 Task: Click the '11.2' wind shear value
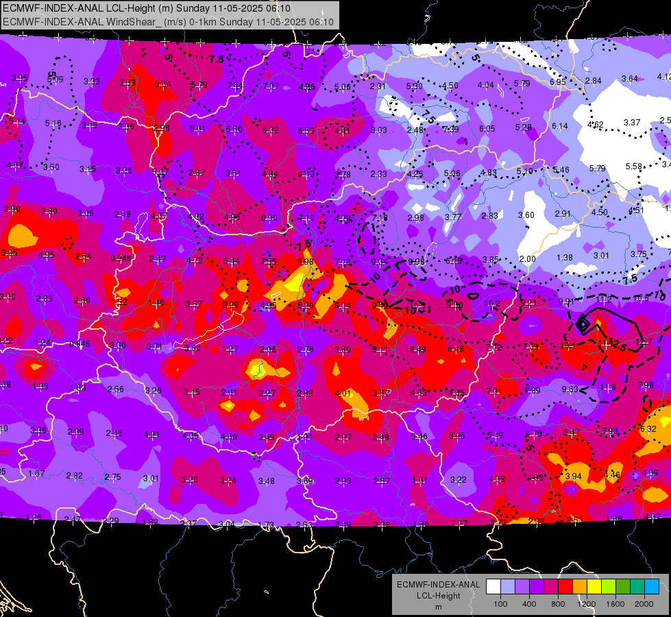pyautogui.click(x=604, y=300)
